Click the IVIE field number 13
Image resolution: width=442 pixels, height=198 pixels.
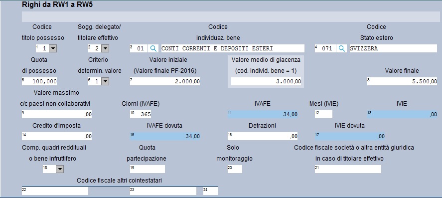pyautogui.click(x=402, y=114)
